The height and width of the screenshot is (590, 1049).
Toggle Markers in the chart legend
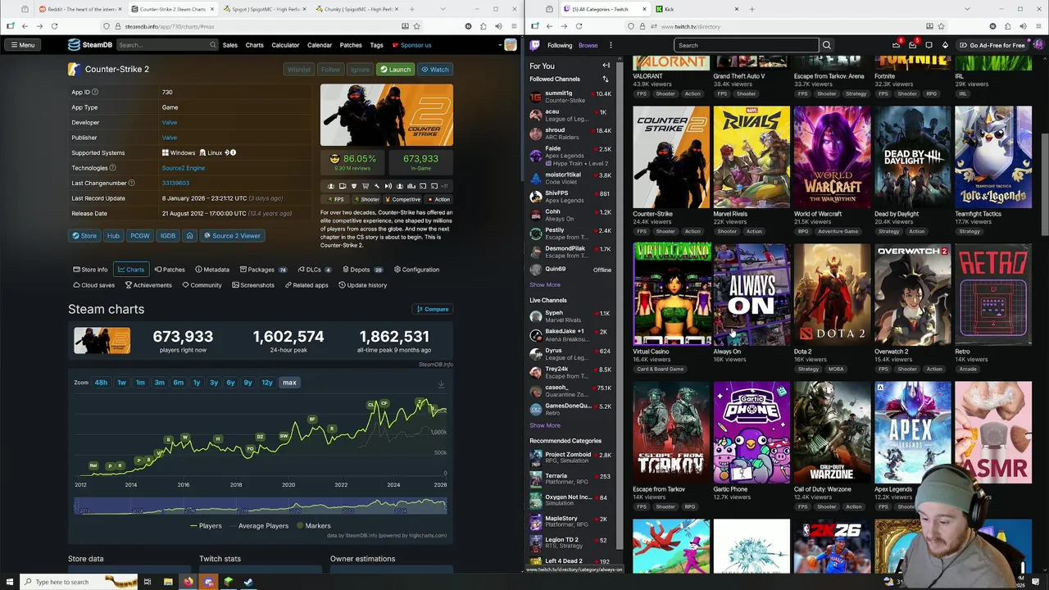coord(314,526)
